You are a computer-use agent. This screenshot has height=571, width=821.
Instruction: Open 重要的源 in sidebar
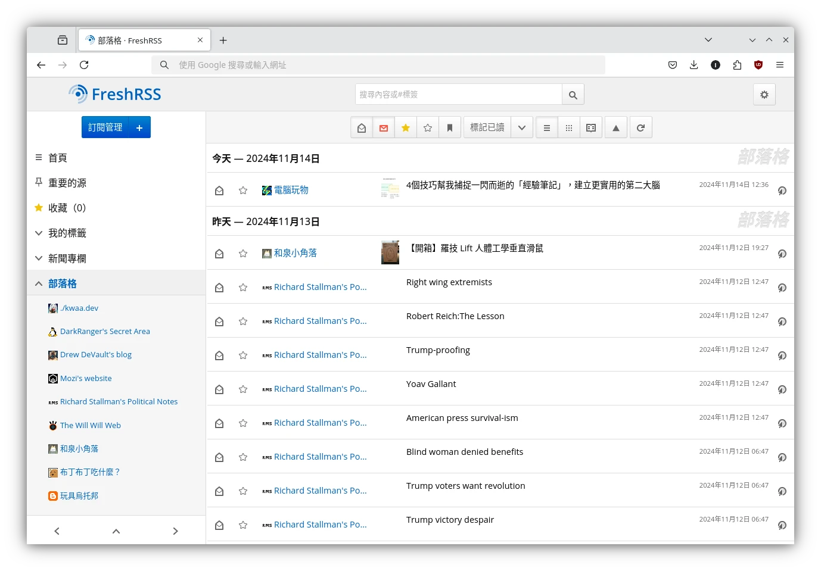click(x=67, y=183)
